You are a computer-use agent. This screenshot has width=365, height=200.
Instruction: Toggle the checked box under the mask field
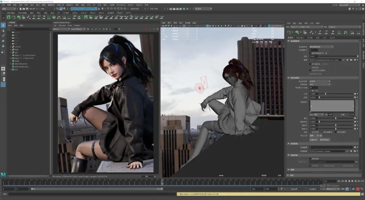[310, 67]
